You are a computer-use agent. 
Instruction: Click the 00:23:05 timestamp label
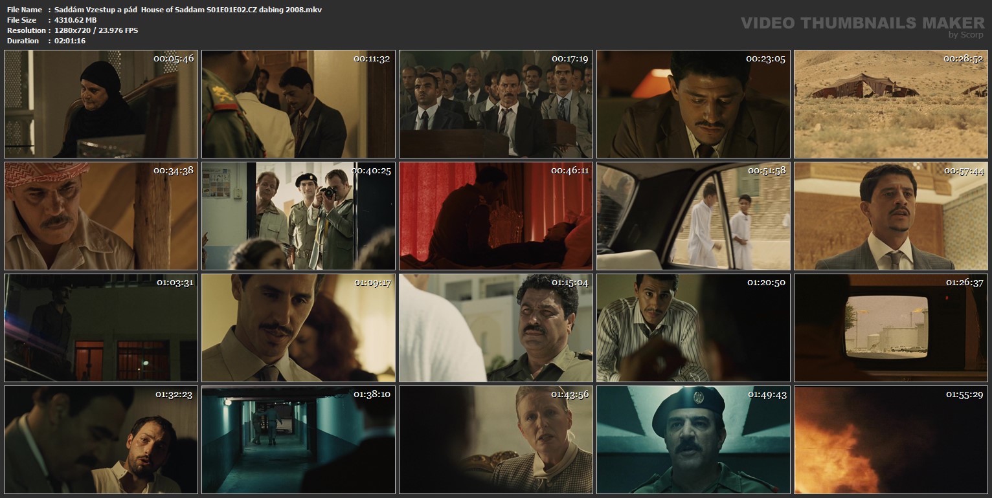(x=765, y=59)
